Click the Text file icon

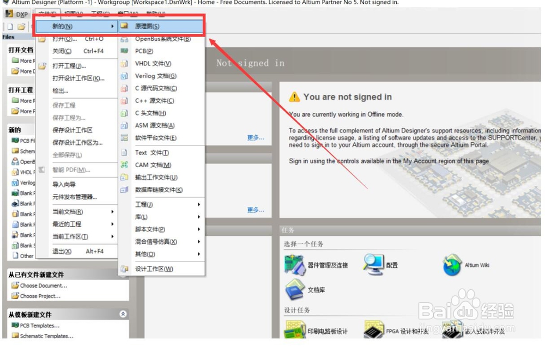click(124, 153)
